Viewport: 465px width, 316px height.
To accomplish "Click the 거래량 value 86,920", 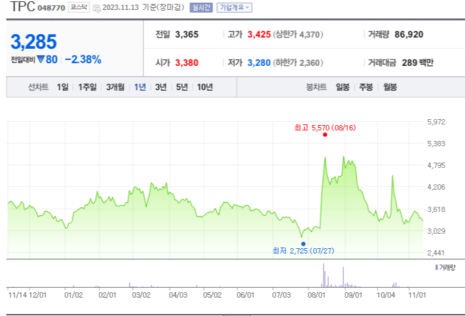I will pyautogui.click(x=408, y=34).
